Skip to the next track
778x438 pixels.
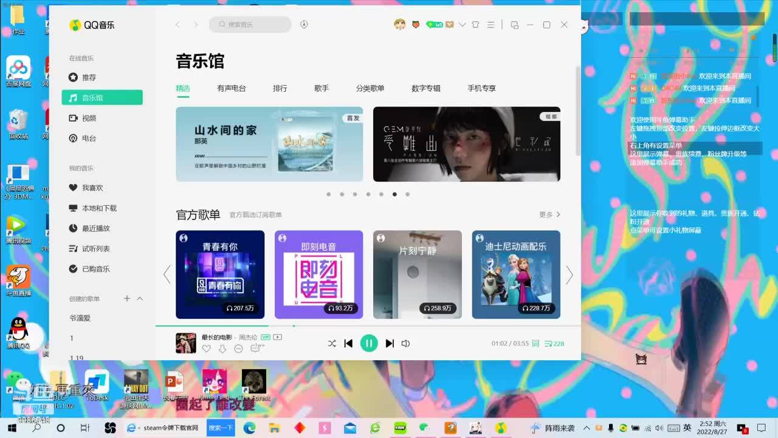click(x=390, y=343)
